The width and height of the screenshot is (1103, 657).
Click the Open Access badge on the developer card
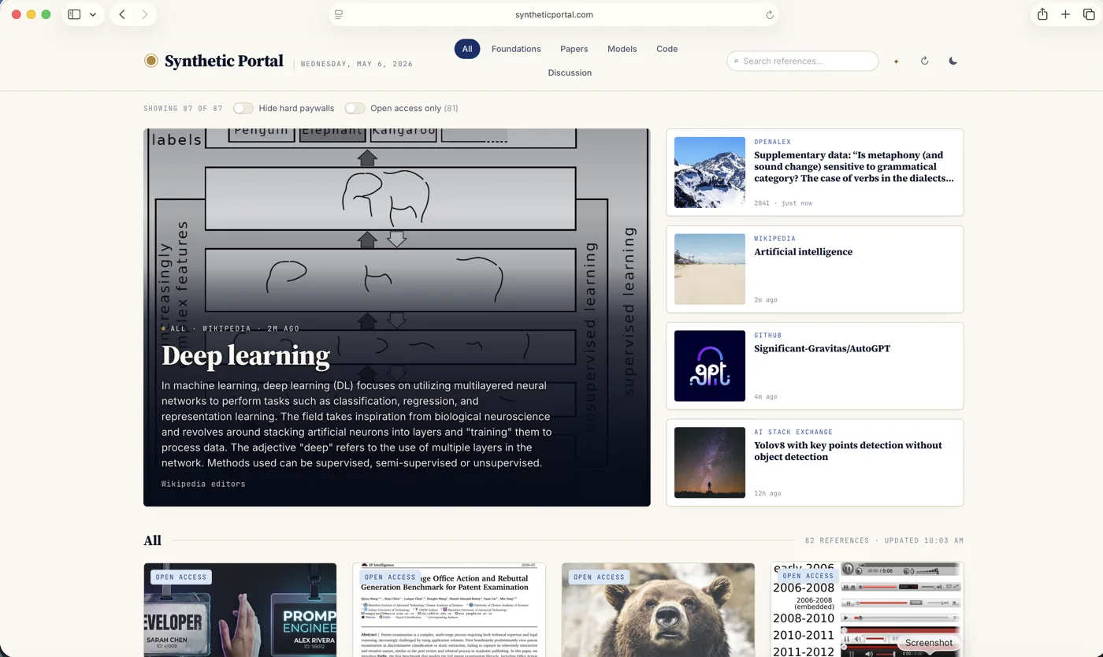click(181, 577)
